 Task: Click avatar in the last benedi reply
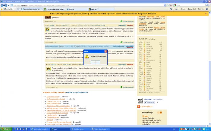tap(49, 69)
